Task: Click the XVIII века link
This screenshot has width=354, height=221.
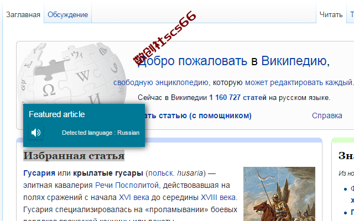Action: [x=218, y=197]
